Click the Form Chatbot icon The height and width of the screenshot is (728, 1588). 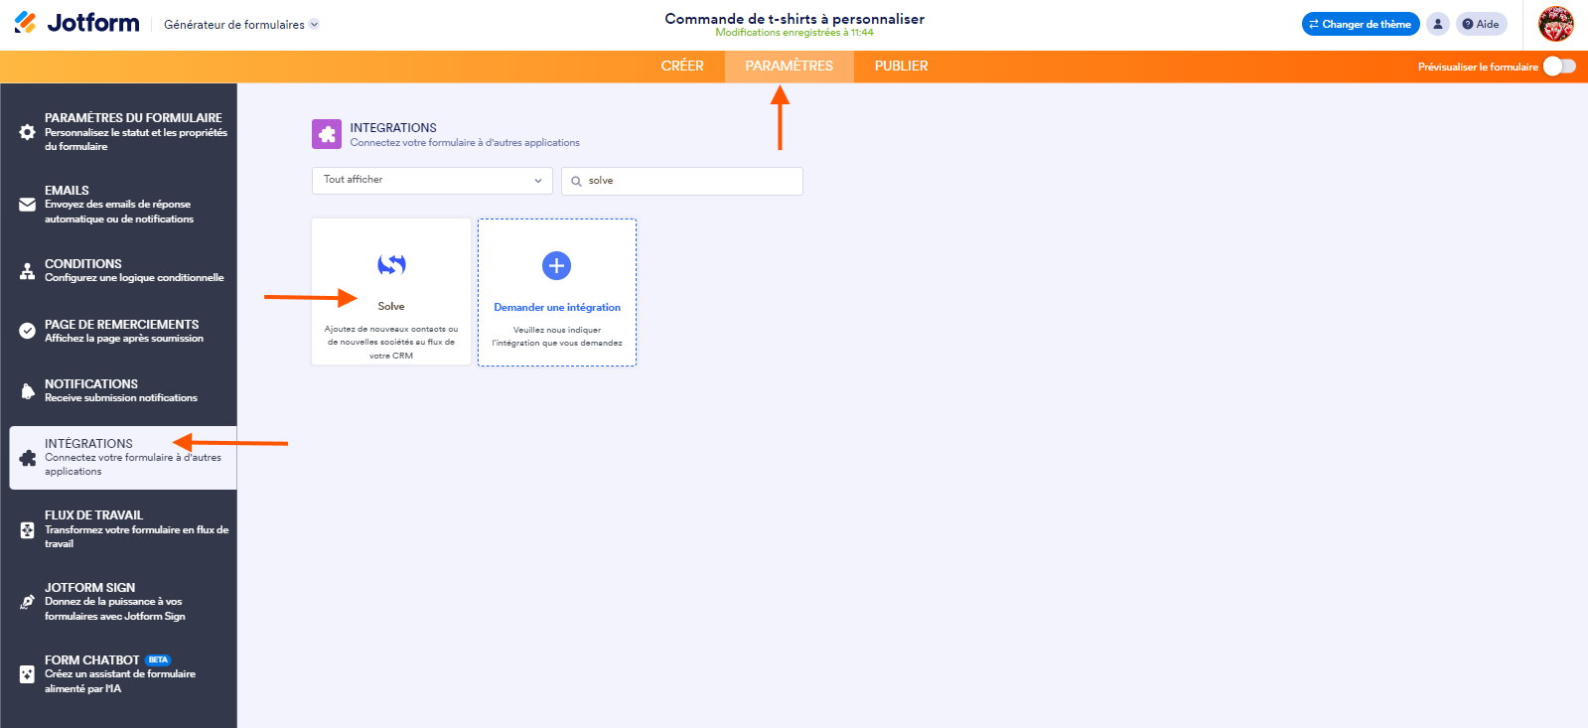(x=28, y=674)
